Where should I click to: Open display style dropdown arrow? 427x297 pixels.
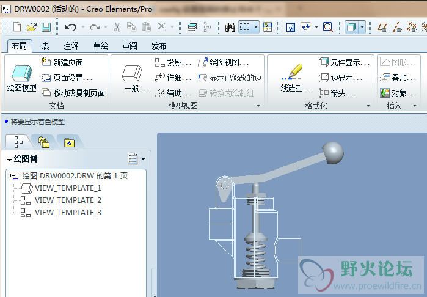(362, 27)
